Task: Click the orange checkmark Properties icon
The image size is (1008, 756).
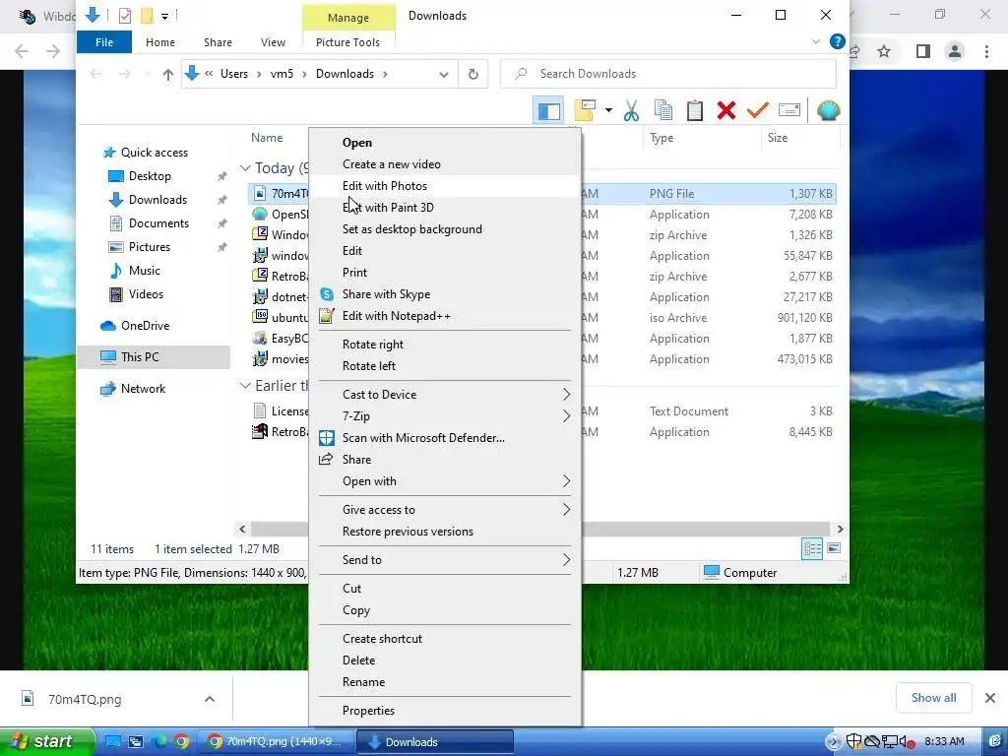Action: pyautogui.click(x=757, y=110)
